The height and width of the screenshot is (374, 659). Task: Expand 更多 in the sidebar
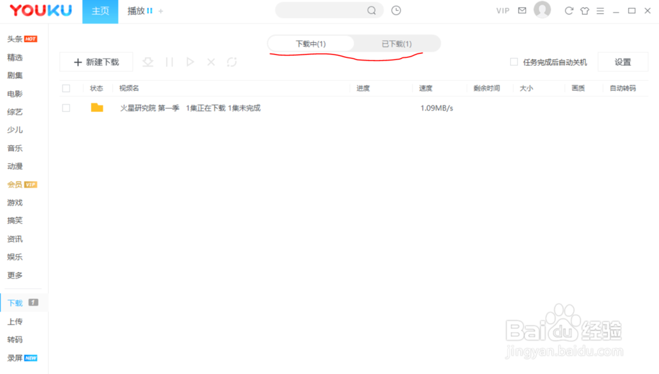coord(14,275)
